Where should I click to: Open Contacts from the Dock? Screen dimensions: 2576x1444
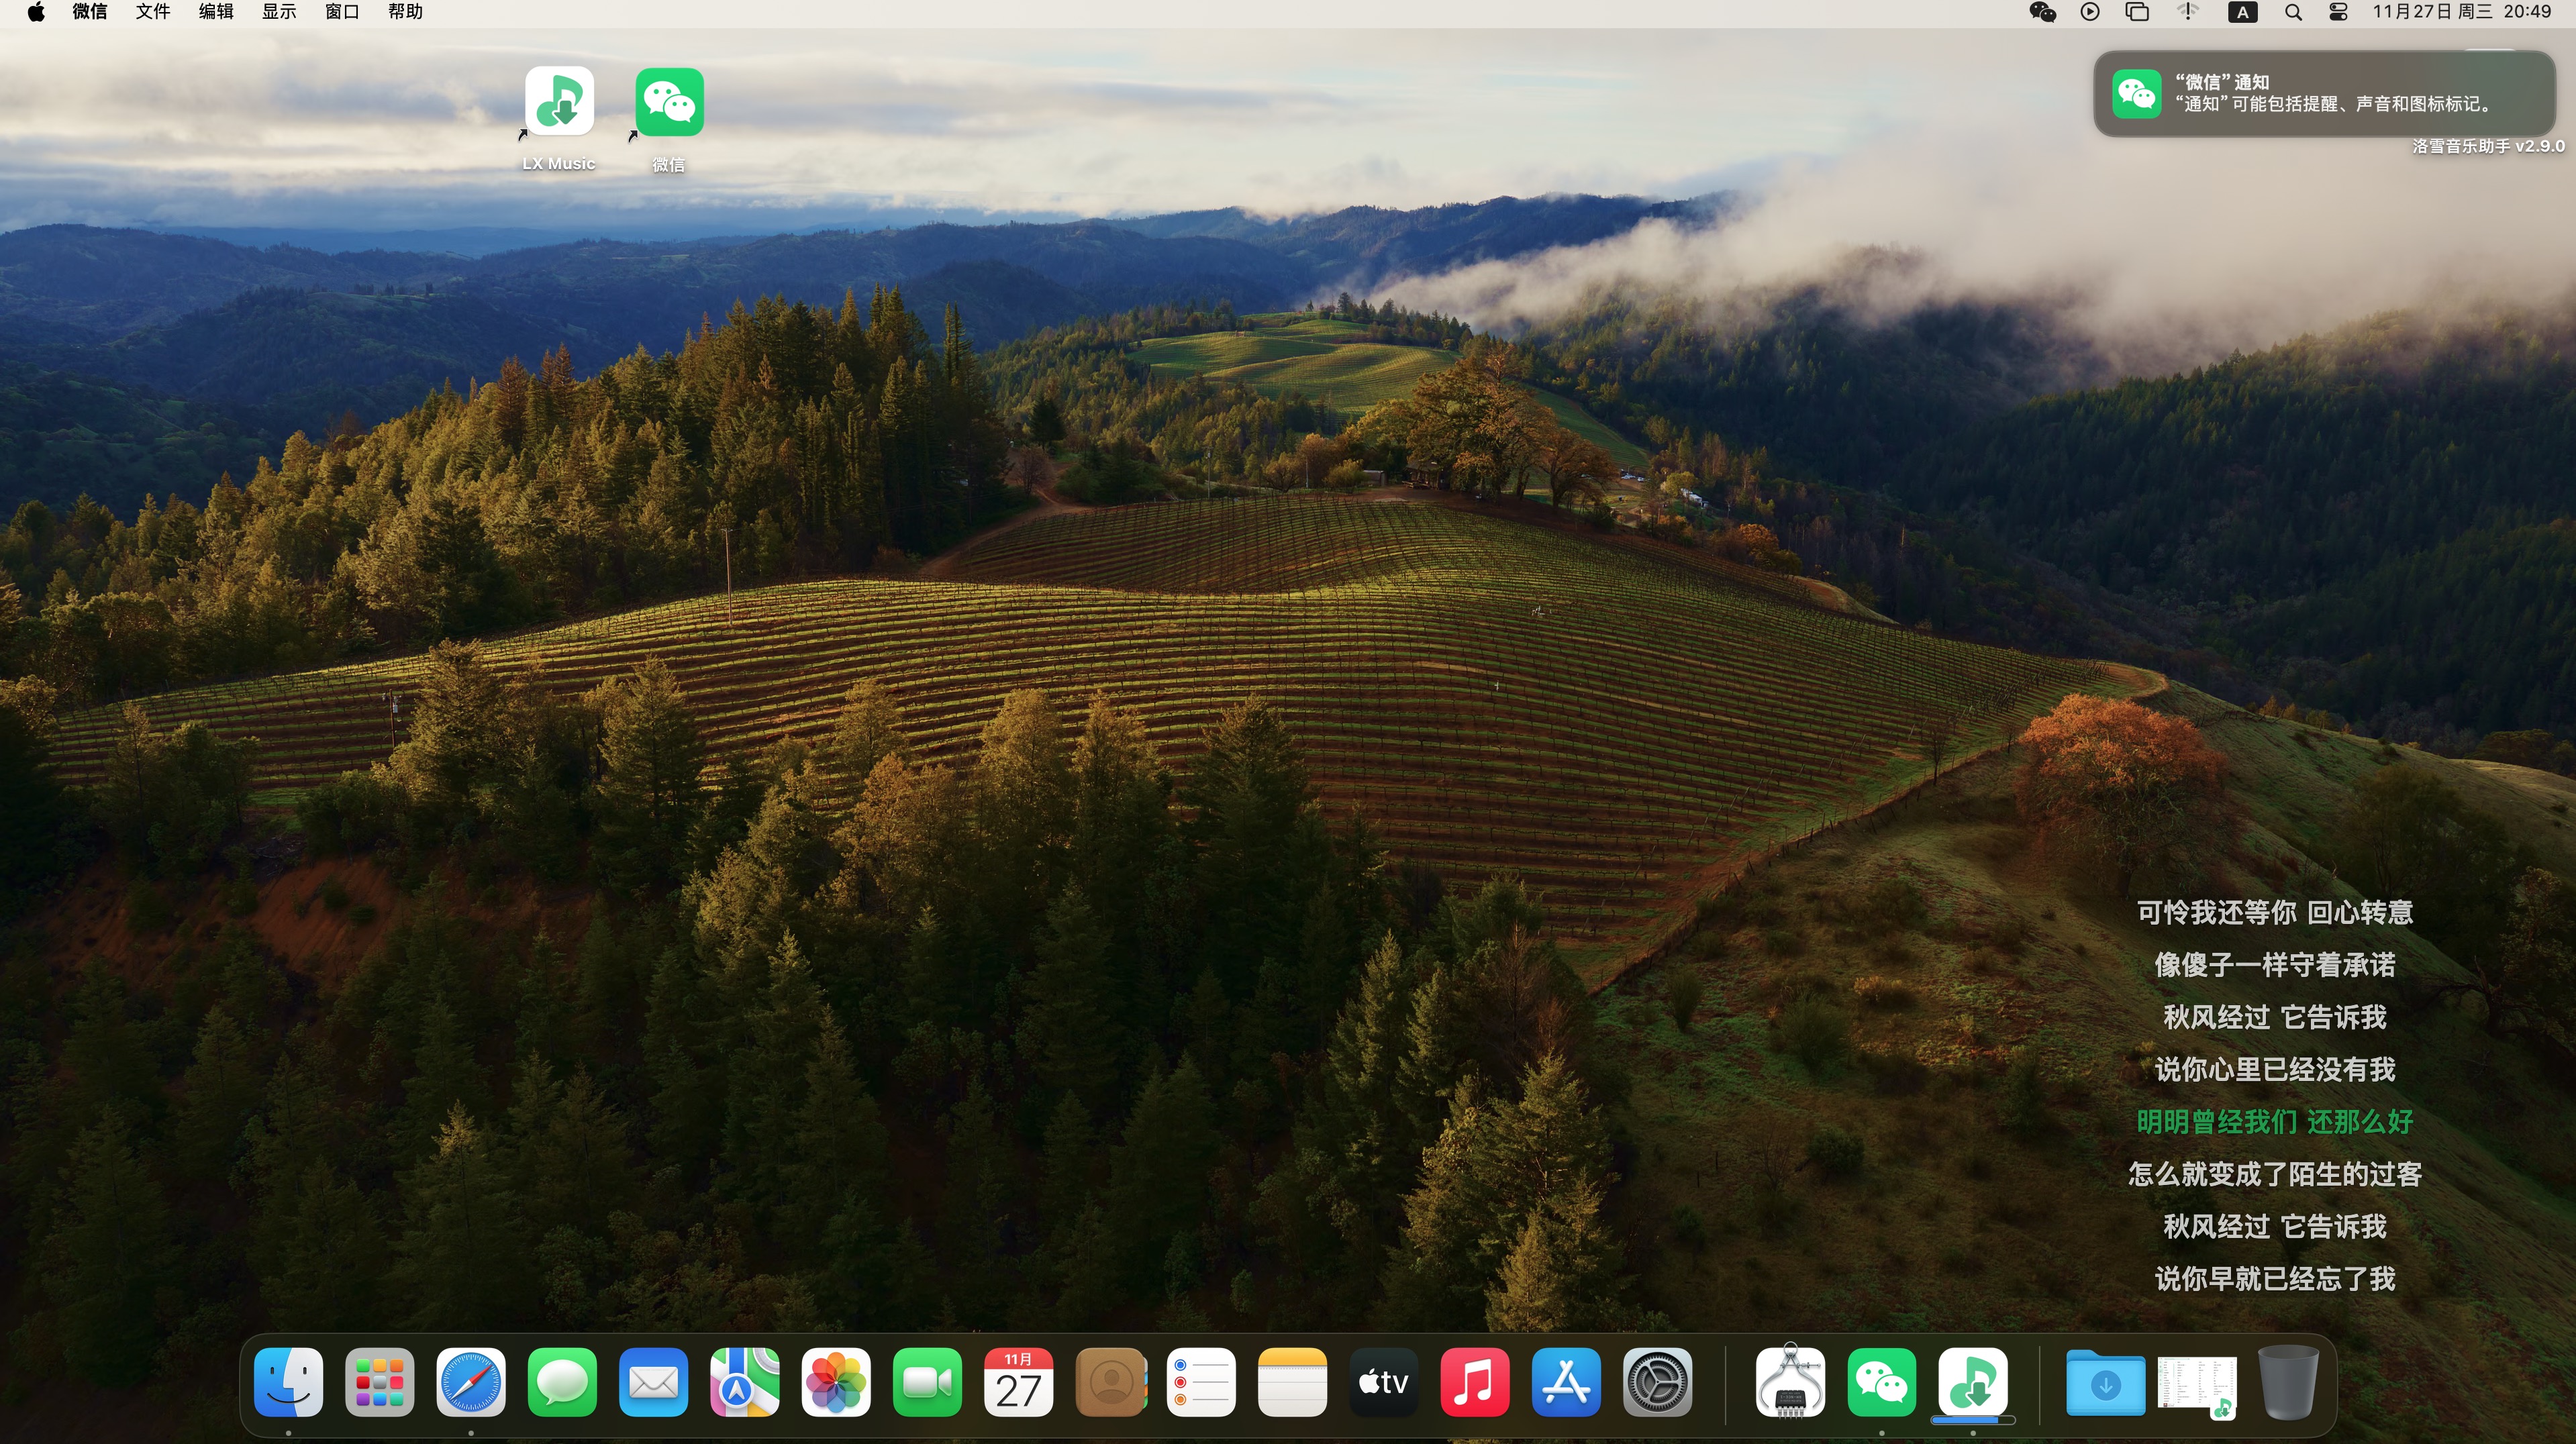click(1110, 1383)
